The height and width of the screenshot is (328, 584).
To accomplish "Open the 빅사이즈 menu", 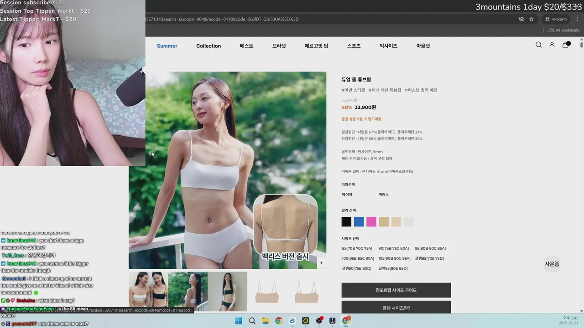I will tap(388, 46).
